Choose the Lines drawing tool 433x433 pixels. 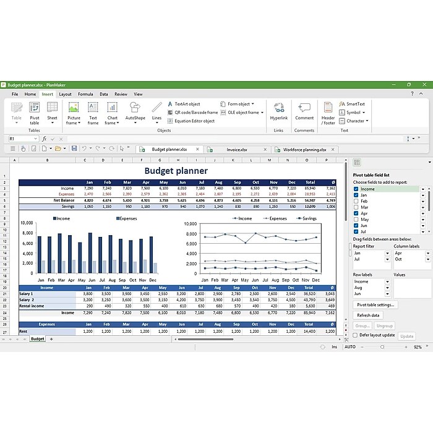[x=156, y=113]
